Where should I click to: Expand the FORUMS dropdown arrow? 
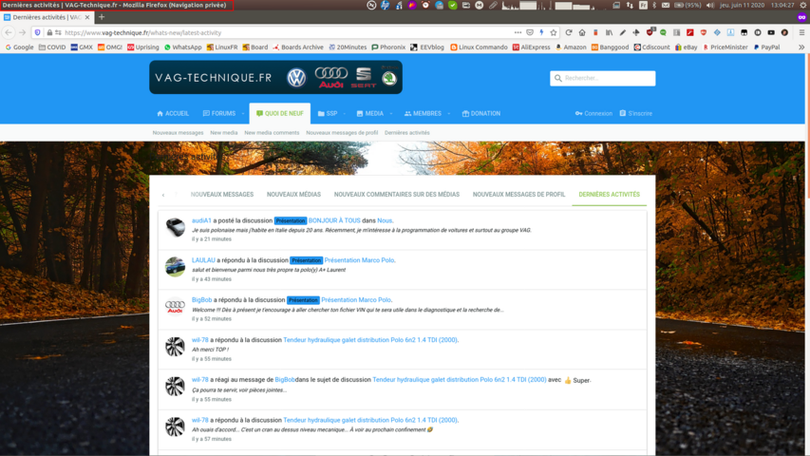[x=243, y=113]
